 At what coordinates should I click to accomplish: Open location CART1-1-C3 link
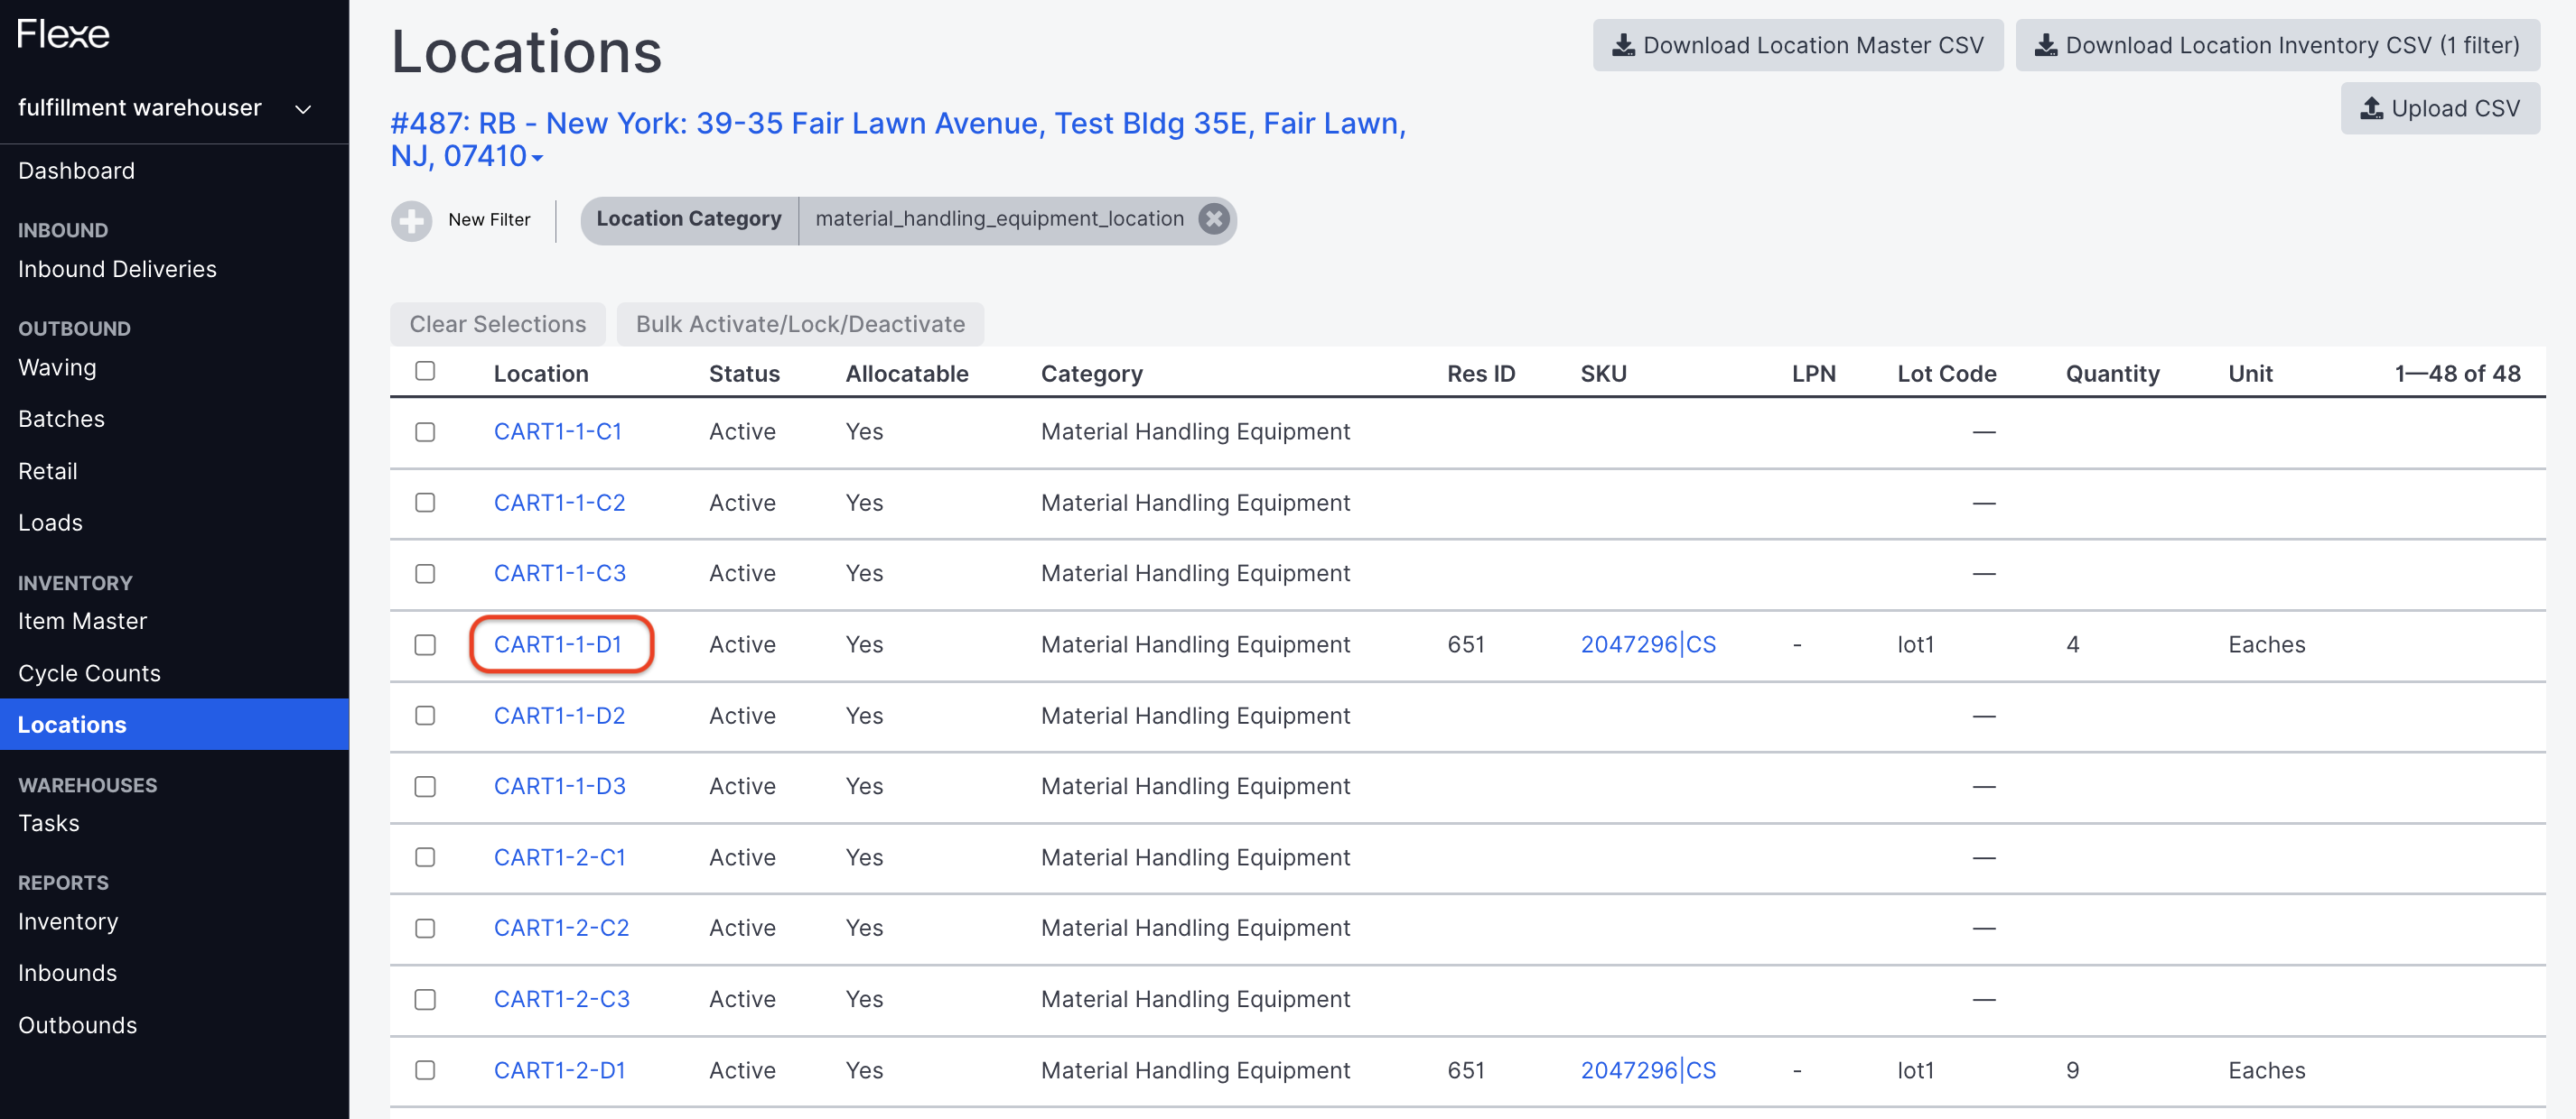click(560, 575)
